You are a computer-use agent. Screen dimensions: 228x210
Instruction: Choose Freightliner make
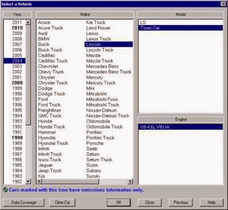coord(50,110)
